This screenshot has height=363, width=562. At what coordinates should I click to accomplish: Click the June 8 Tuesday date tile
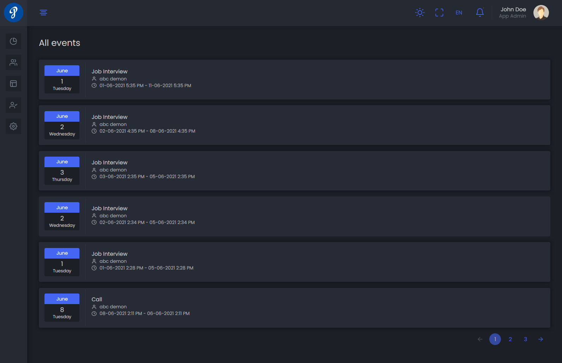62,308
